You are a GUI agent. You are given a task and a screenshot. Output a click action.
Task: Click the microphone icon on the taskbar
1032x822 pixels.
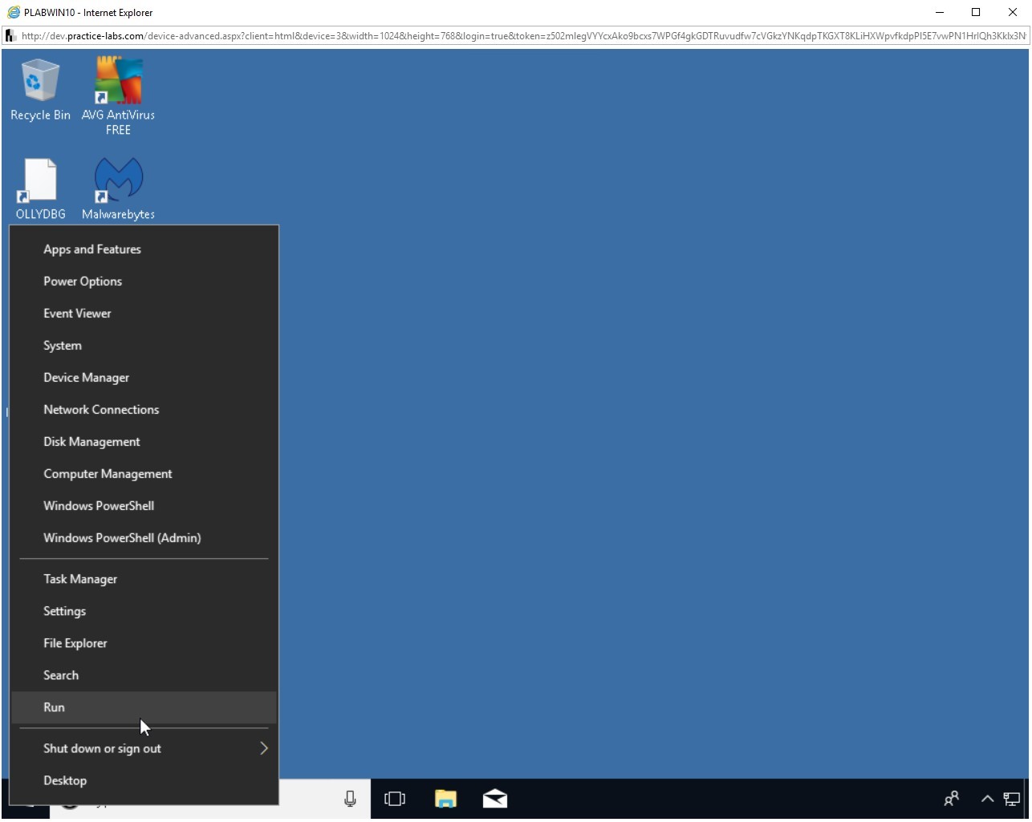[x=350, y=799]
